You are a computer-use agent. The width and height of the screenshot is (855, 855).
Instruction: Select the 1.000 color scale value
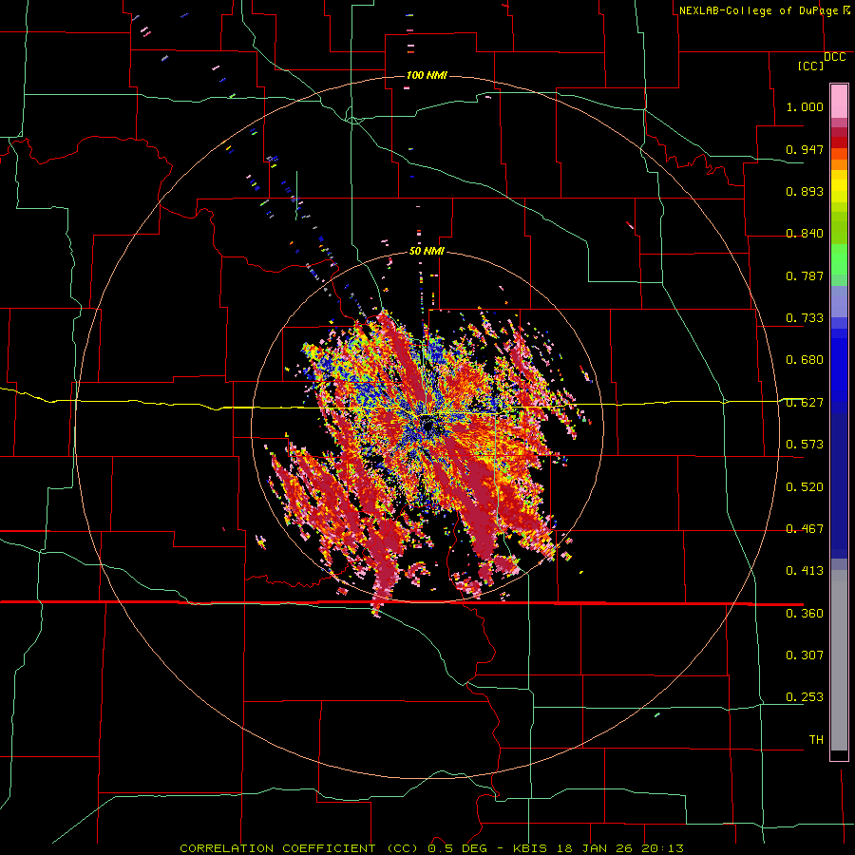805,106
